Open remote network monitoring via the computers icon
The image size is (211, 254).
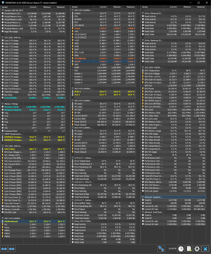(161, 249)
